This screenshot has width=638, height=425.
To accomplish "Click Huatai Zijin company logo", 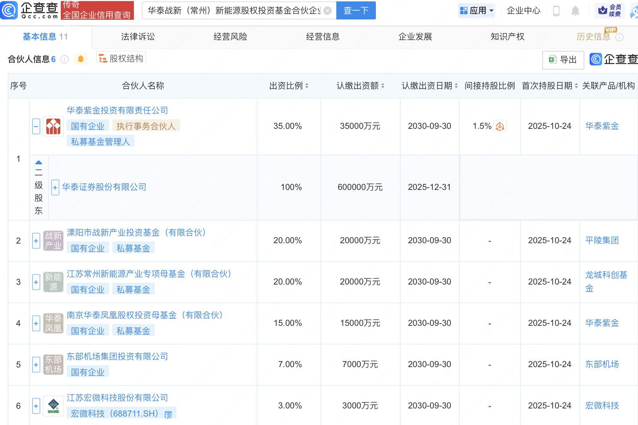I will 53,126.
